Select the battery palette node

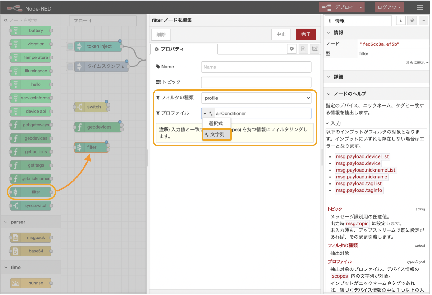pos(31,31)
